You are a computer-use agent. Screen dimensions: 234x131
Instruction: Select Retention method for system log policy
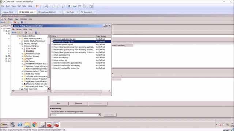[66, 68]
